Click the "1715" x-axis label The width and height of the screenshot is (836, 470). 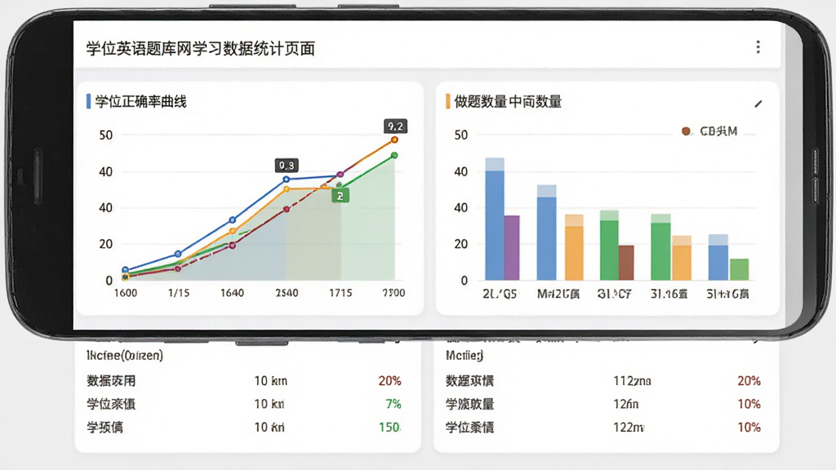pos(340,293)
